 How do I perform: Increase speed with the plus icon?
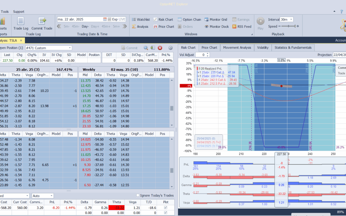pyautogui.click(x=298, y=26)
